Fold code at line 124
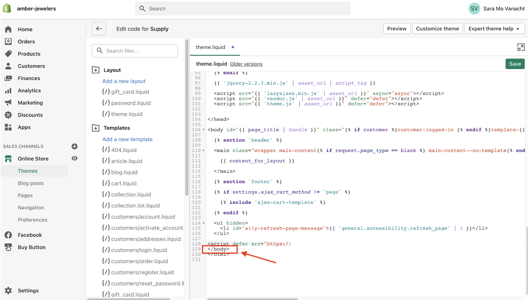This screenshot has height=300, width=529. pos(204,223)
